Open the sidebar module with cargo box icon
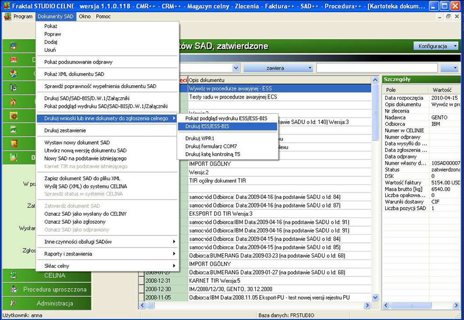 [x=13, y=46]
